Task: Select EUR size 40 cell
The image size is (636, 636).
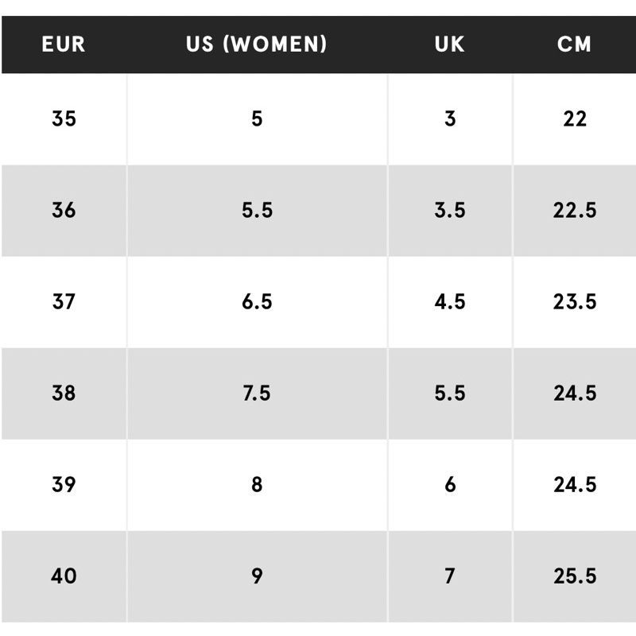Action: (64, 576)
